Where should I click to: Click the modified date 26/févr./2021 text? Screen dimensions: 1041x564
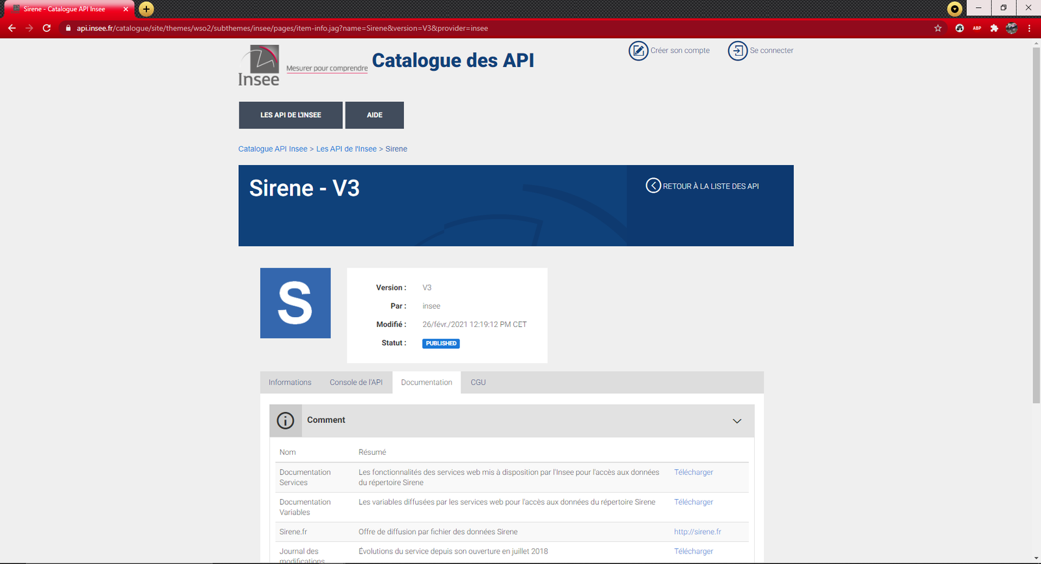pyautogui.click(x=474, y=324)
